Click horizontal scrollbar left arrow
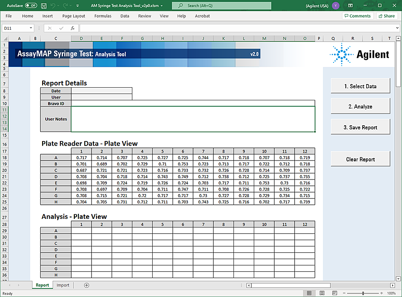 tap(249, 285)
